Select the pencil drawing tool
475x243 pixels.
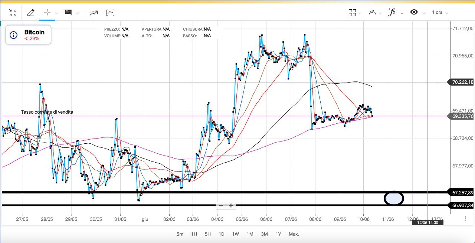pos(31,13)
